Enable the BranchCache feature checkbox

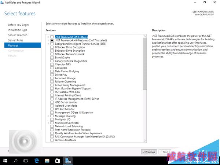point(52,58)
